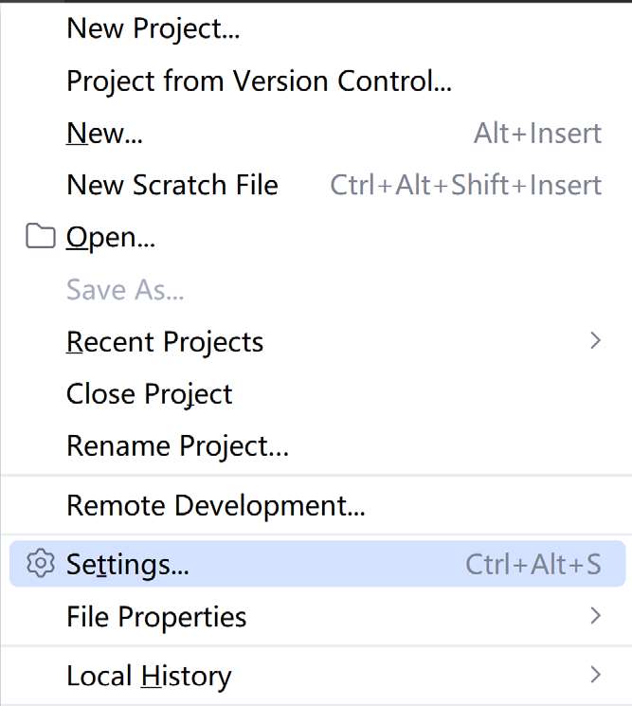This screenshot has width=632, height=706.
Task: Open the Recent Projects menu item
Action: pyautogui.click(x=165, y=341)
